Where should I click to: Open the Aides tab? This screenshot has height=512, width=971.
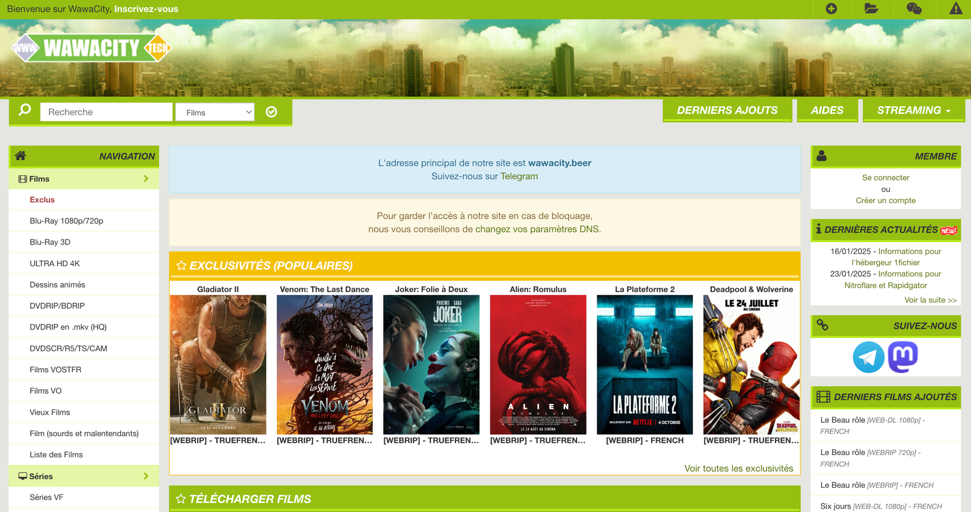click(x=827, y=110)
